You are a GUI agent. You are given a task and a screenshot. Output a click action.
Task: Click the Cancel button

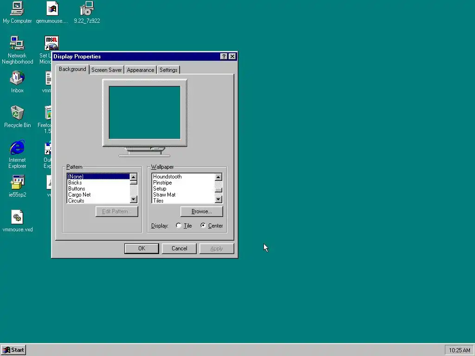click(x=180, y=248)
